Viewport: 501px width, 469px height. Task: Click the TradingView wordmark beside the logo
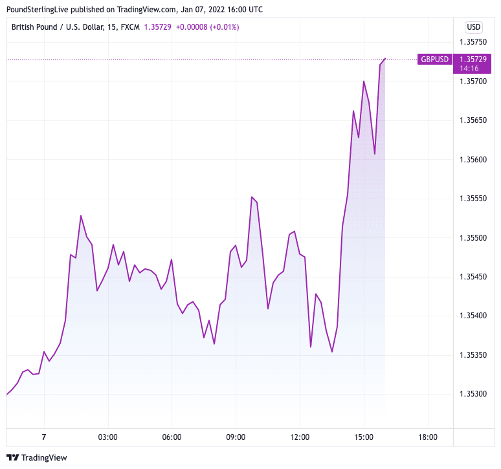point(44,458)
